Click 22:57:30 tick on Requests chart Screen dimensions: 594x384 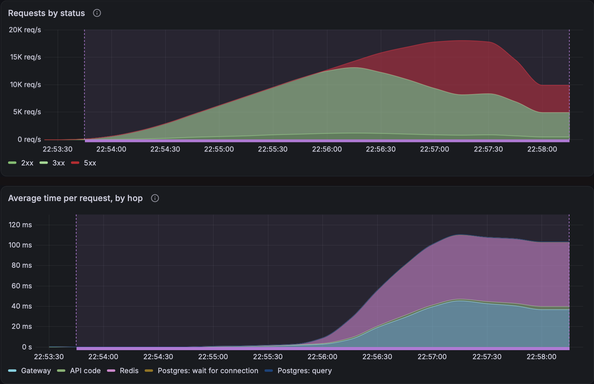pyautogui.click(x=488, y=149)
